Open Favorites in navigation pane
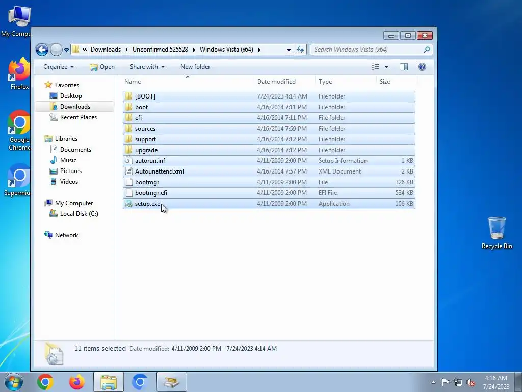The height and width of the screenshot is (392, 522). click(67, 85)
